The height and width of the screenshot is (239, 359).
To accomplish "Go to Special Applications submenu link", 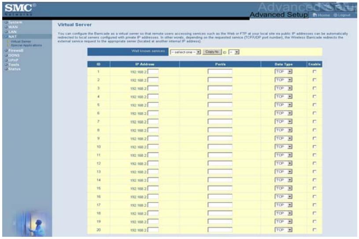I will point(26,45).
